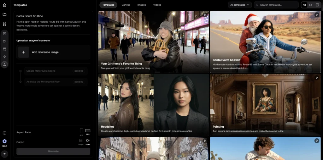Filter templates by video using the camera icon
The height and width of the screenshot is (160, 323).
311,5
